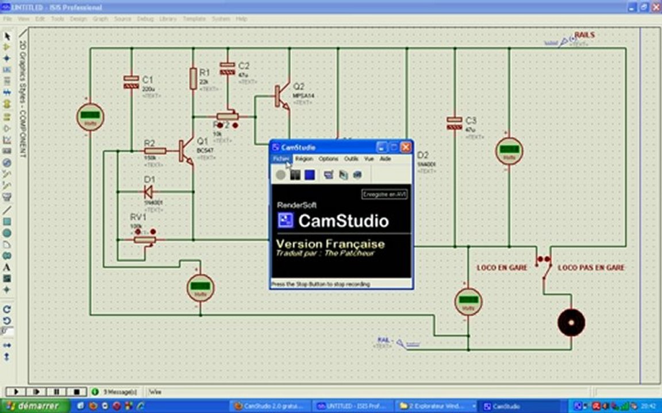Click the simulation Step button

(36, 392)
